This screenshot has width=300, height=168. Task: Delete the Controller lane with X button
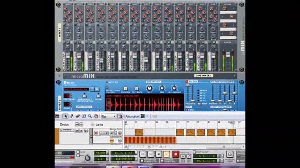pyautogui.click(x=120, y=140)
